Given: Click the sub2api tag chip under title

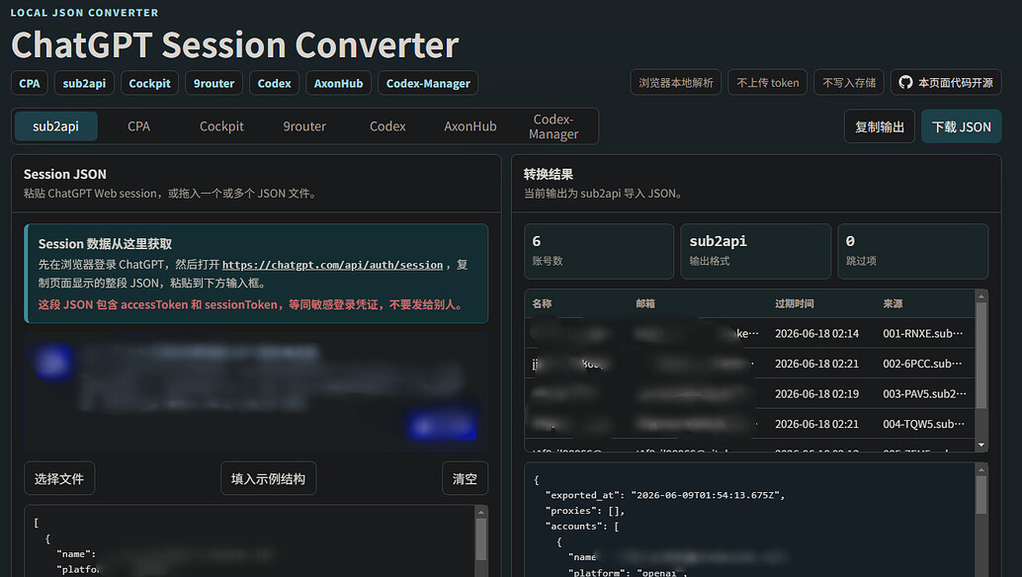Looking at the screenshot, I should click(84, 83).
